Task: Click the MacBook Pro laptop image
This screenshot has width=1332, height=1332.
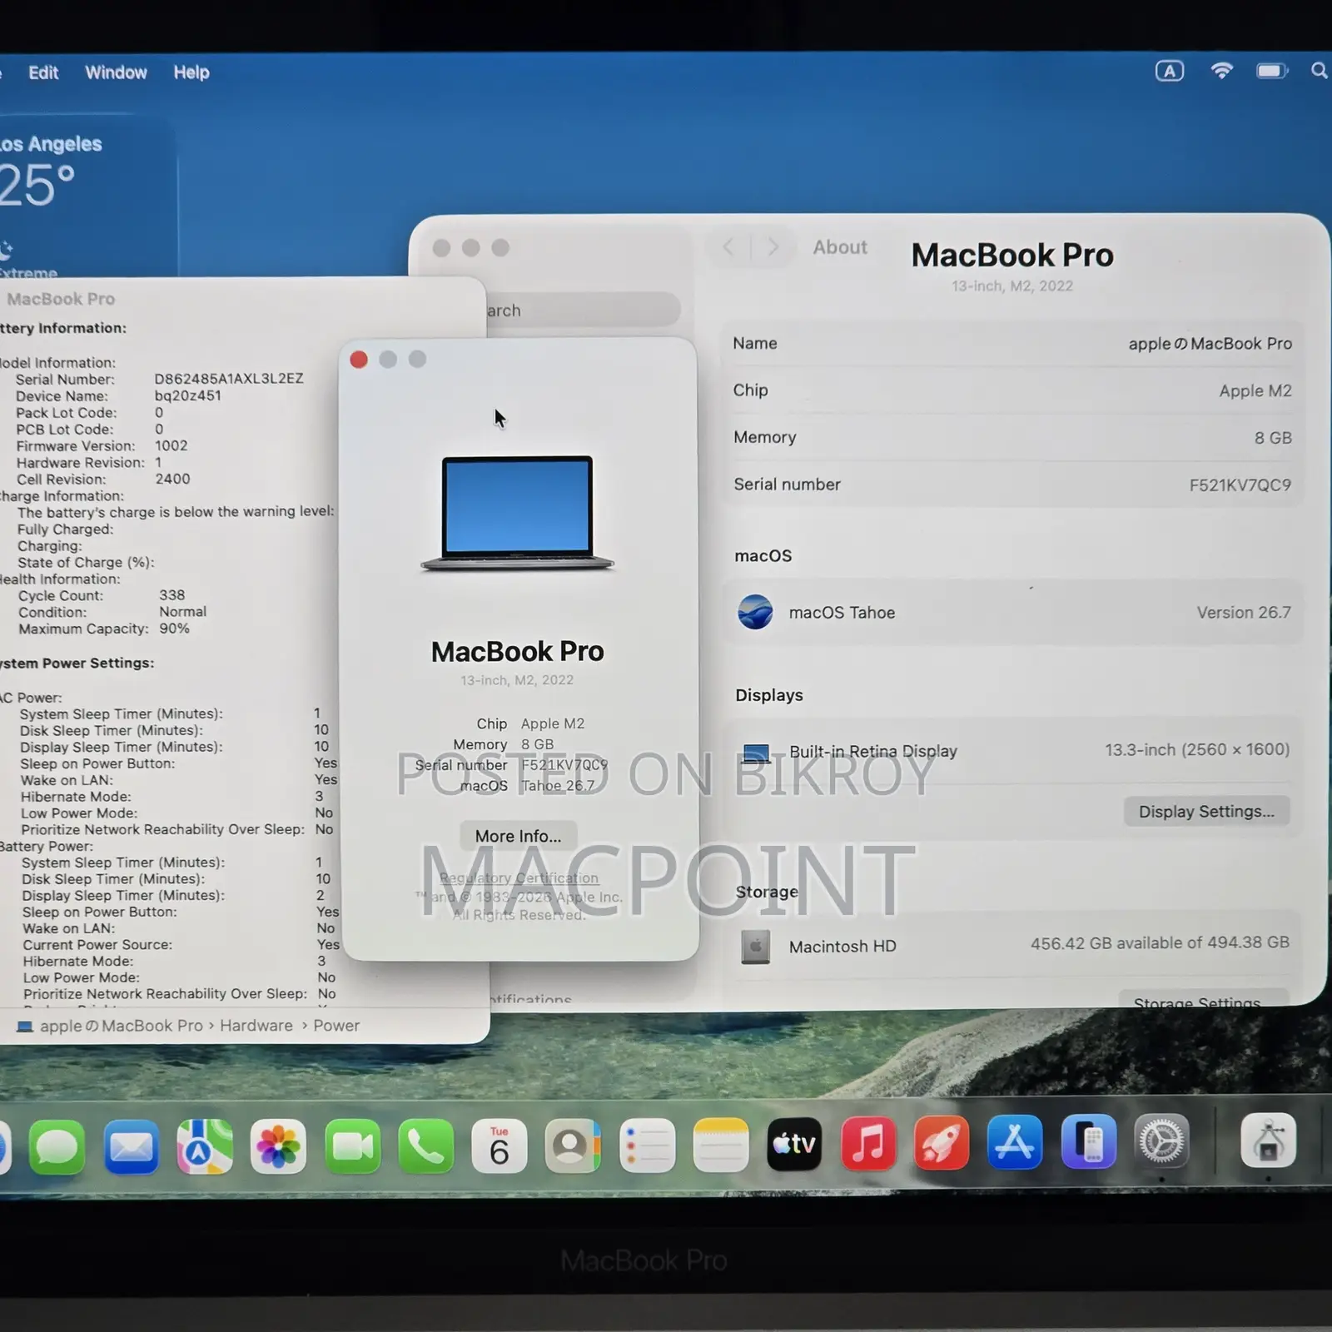Action: click(518, 513)
